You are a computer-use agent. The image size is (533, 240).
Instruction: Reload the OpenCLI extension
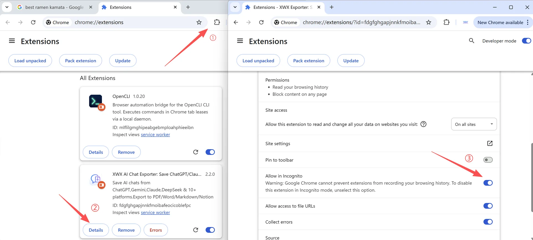click(x=196, y=152)
